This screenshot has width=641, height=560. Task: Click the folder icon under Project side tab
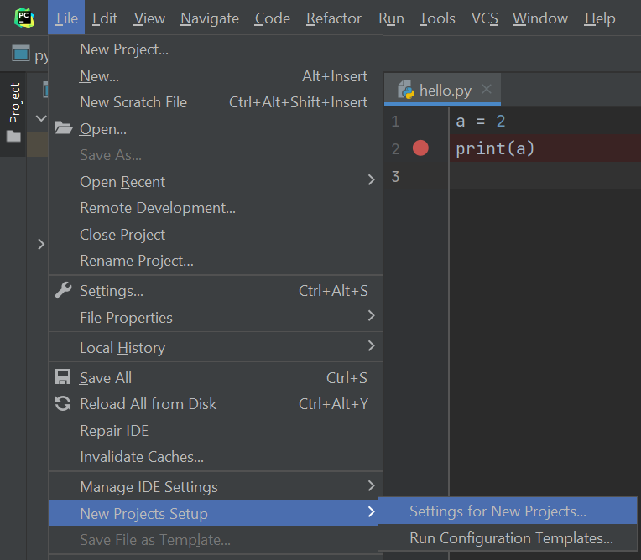[x=13, y=136]
